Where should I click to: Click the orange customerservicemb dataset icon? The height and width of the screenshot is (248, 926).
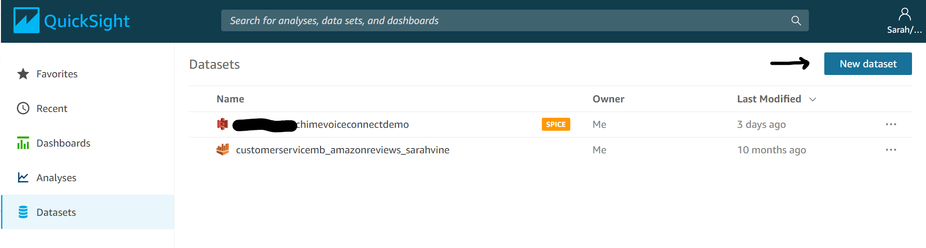[x=222, y=149]
